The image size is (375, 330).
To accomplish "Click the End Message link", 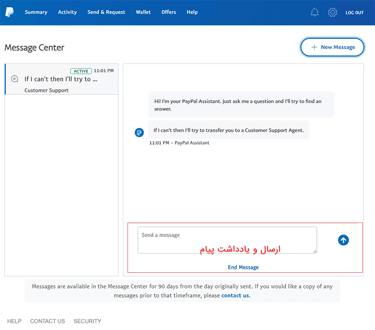I will pyautogui.click(x=243, y=267).
